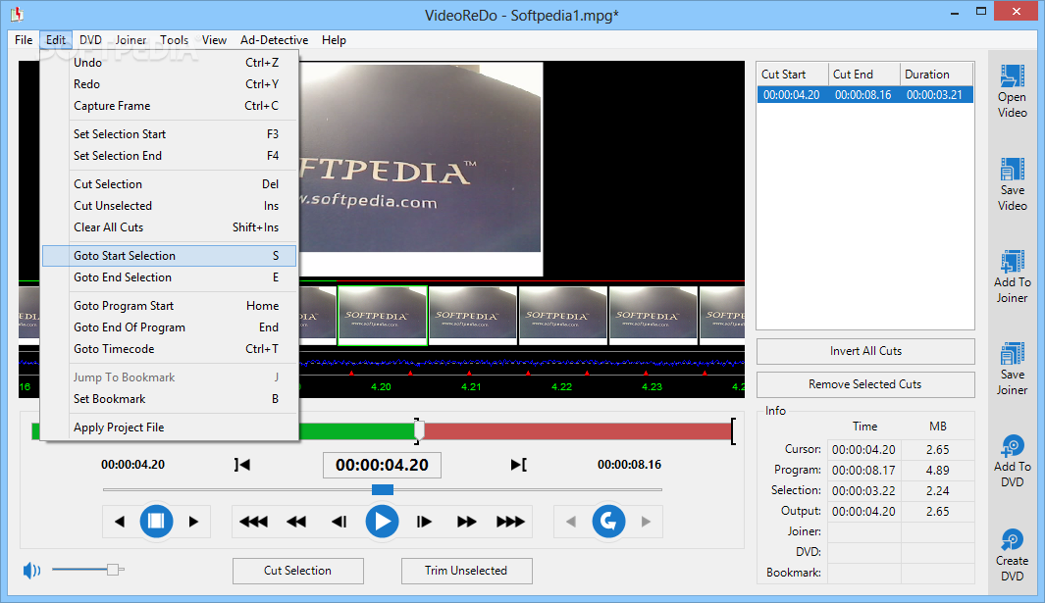Click the bottom Cut Selection button
The image size is (1045, 603).
[x=298, y=571]
